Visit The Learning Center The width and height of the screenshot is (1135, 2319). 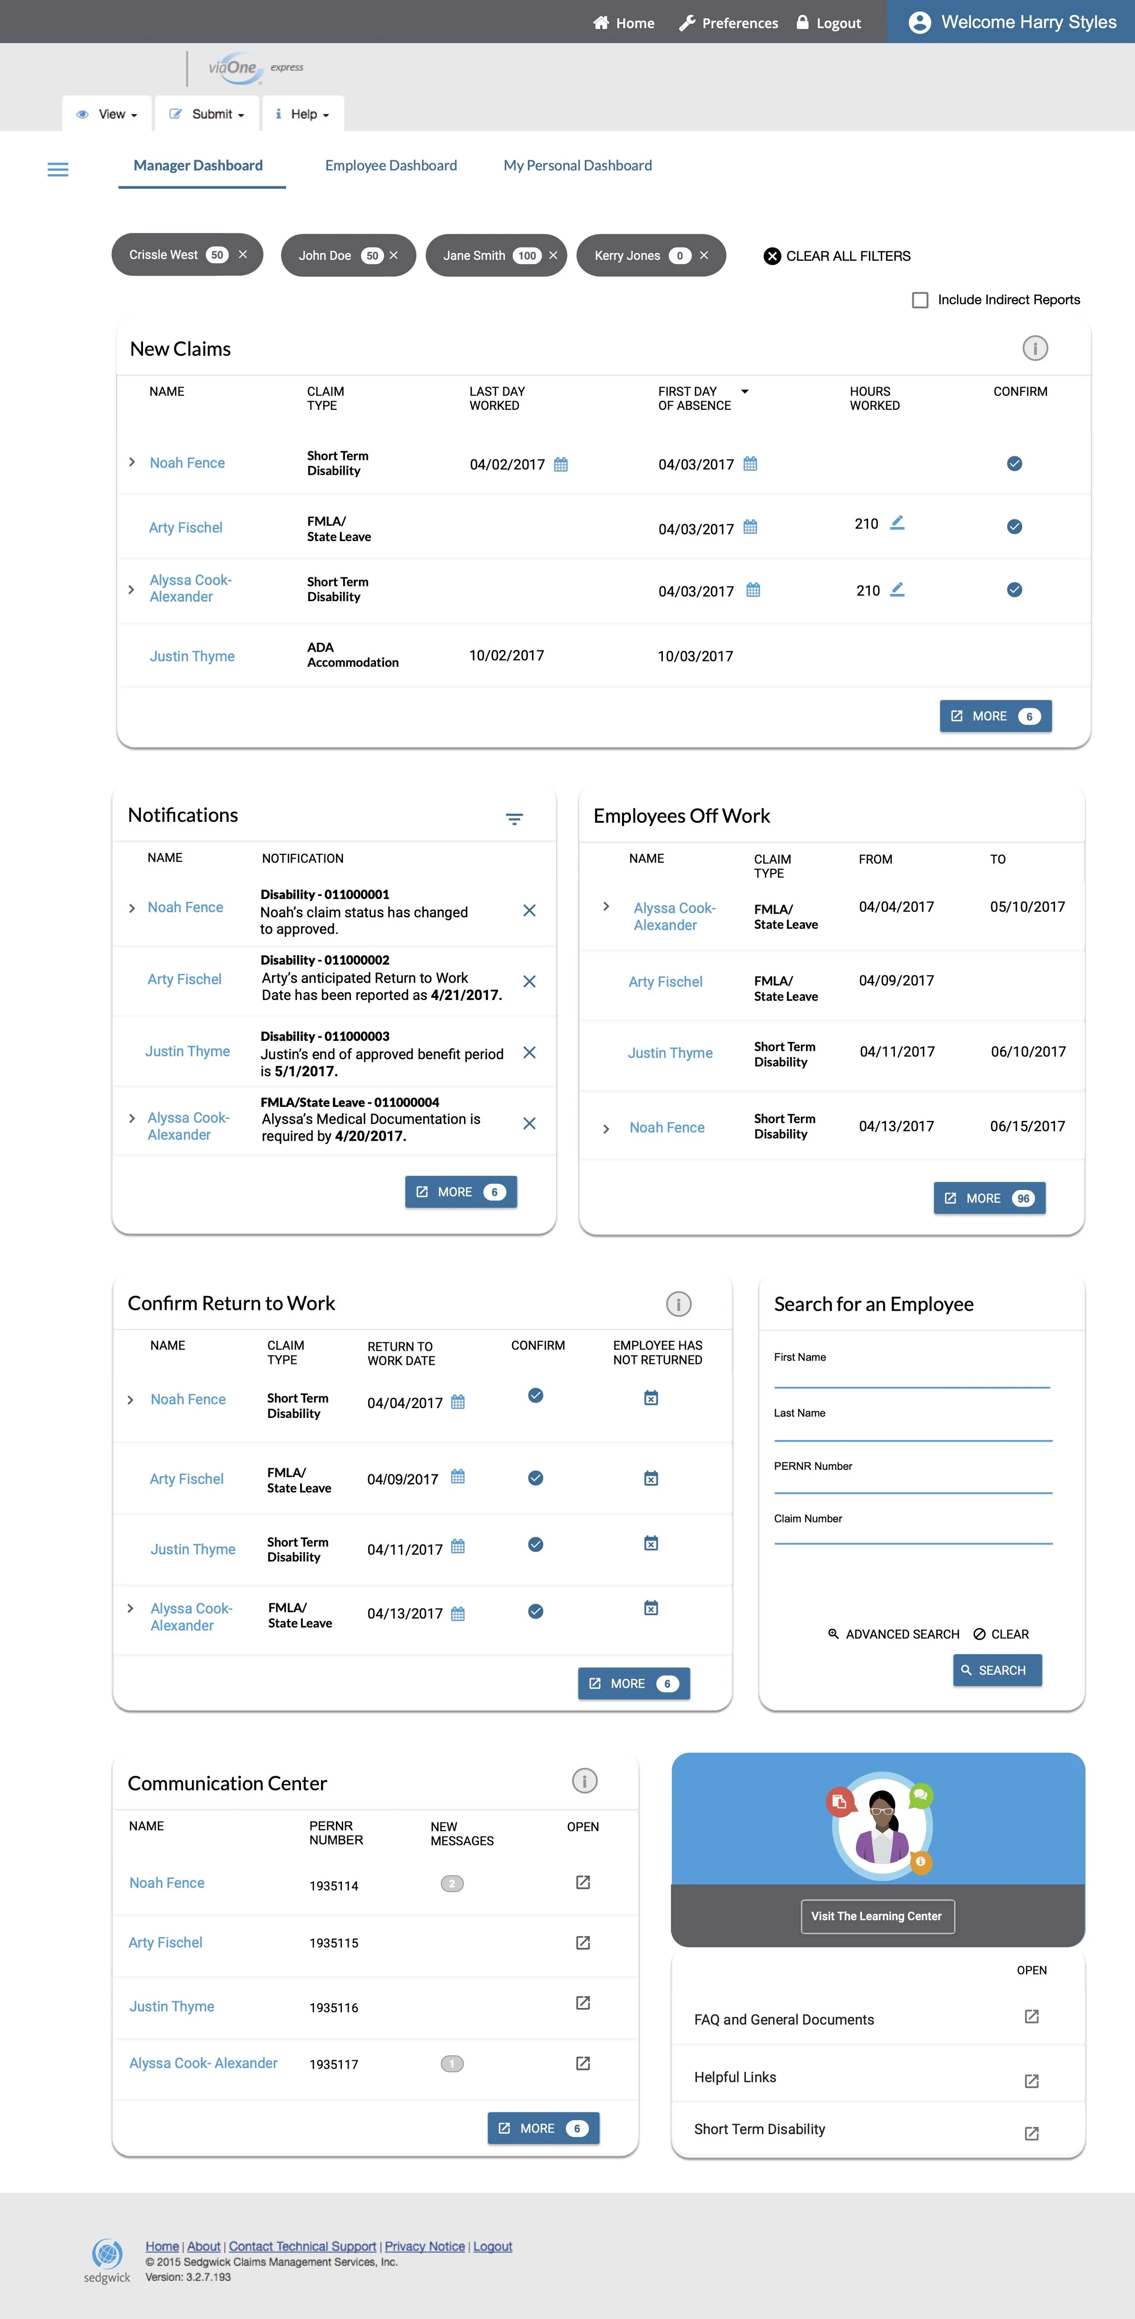point(877,1916)
